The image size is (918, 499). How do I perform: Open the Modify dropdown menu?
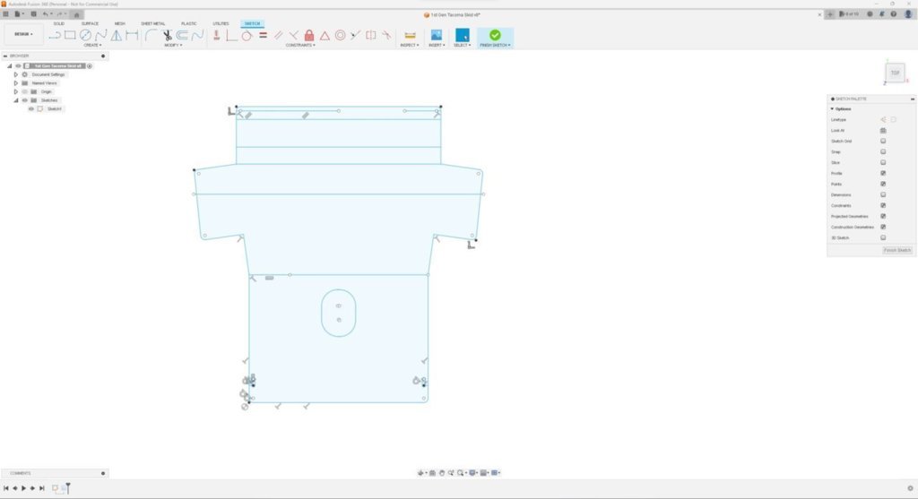click(173, 45)
